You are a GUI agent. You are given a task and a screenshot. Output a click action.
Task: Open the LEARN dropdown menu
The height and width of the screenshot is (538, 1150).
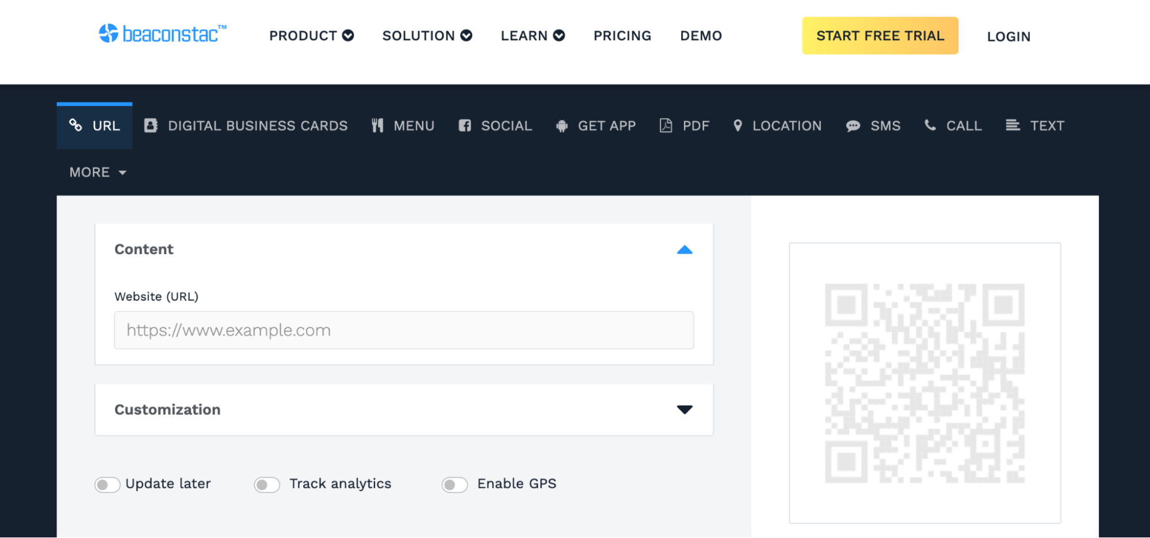[x=533, y=36]
